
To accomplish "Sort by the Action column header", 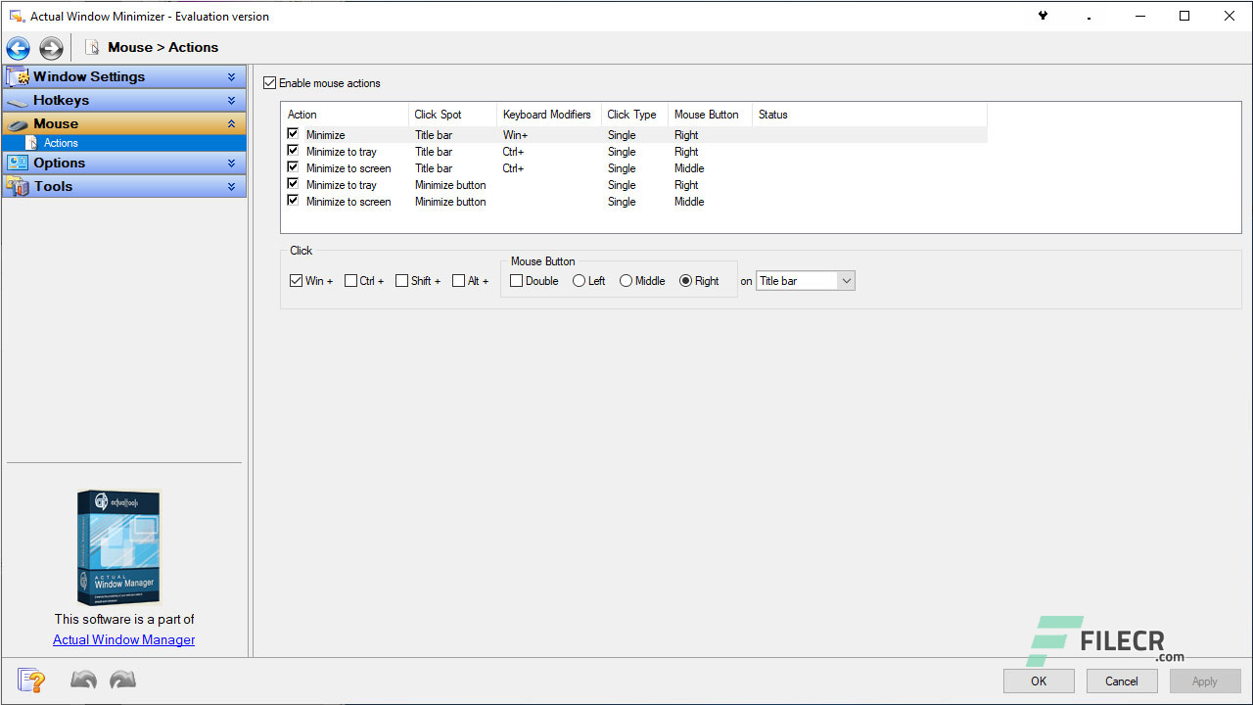I will [x=345, y=115].
